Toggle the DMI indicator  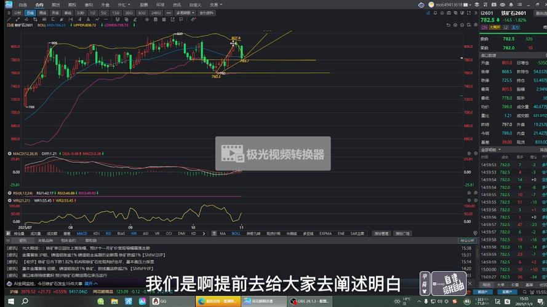(182, 233)
